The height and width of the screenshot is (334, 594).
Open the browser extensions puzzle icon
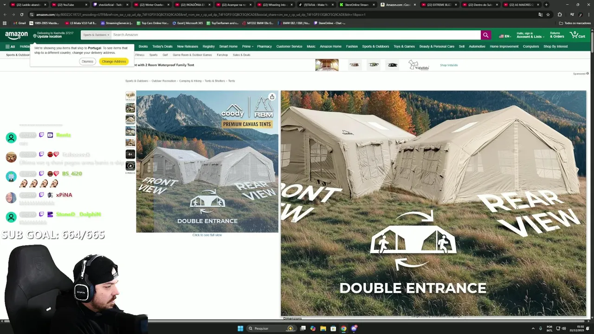(560, 14)
